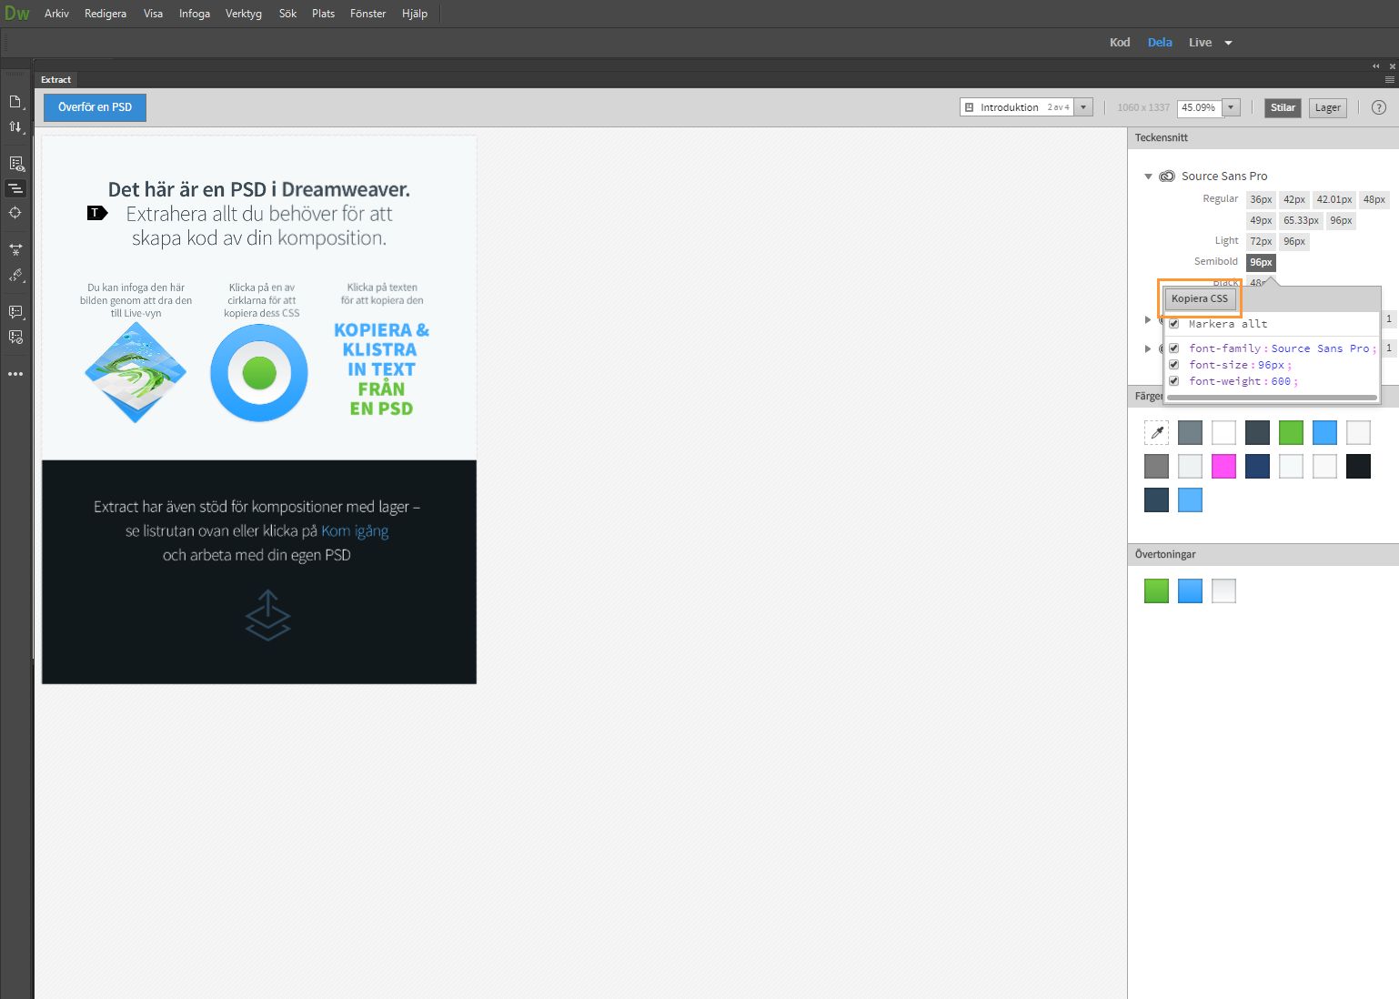Switch to Kod view

tap(1120, 43)
